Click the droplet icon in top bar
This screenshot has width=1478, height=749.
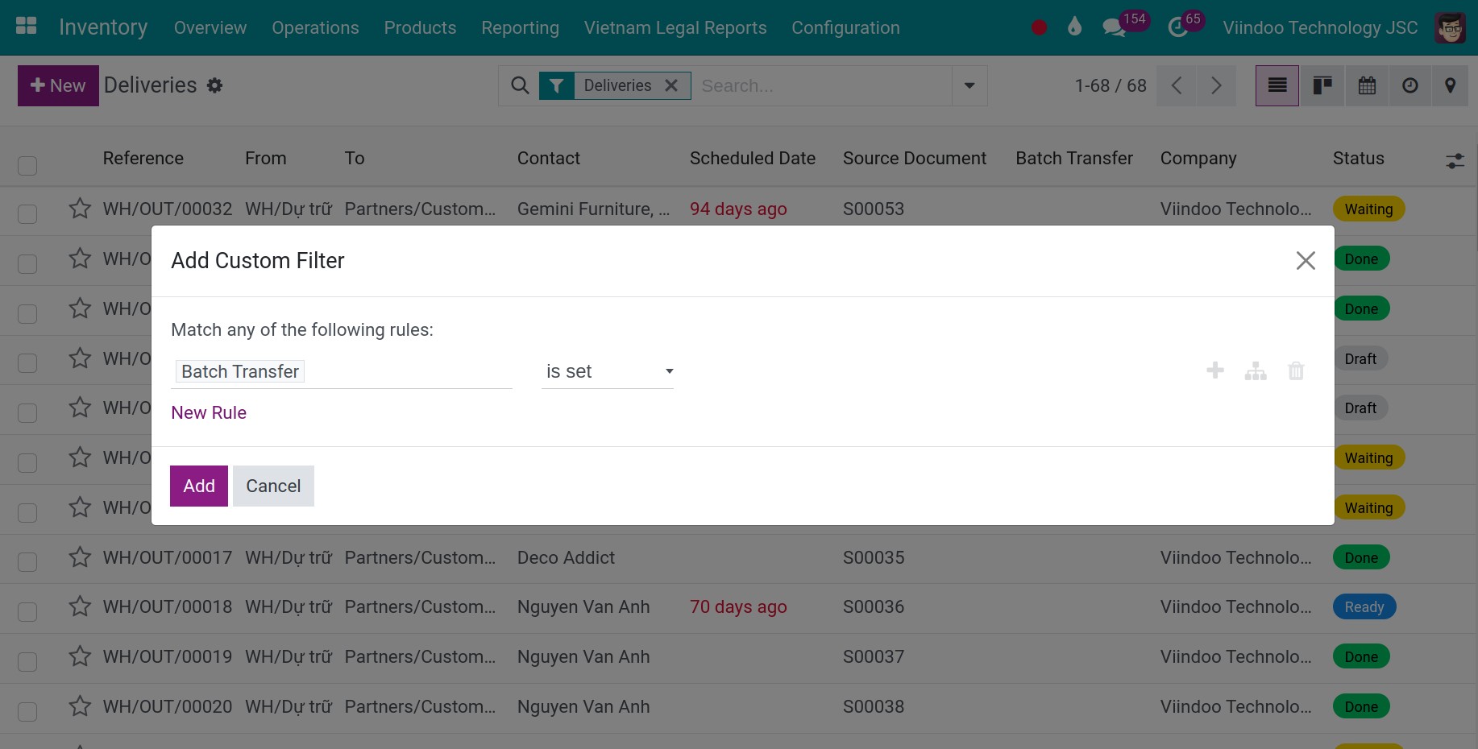point(1074,27)
